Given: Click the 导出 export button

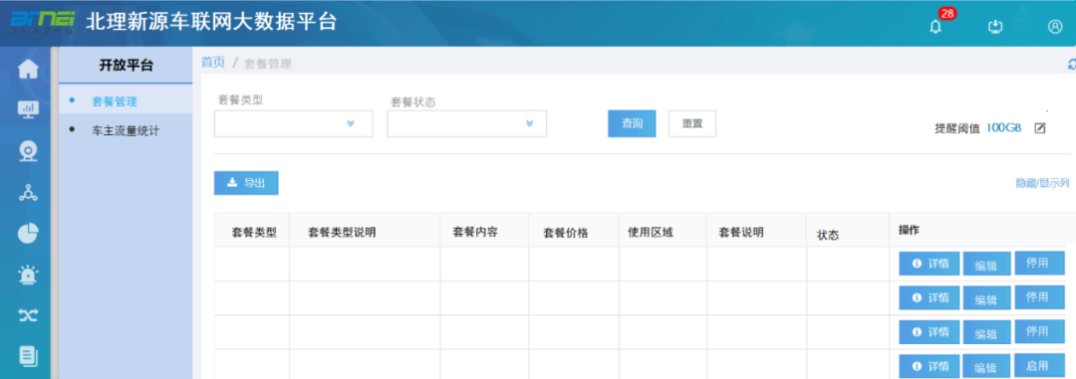Looking at the screenshot, I should coord(246,183).
